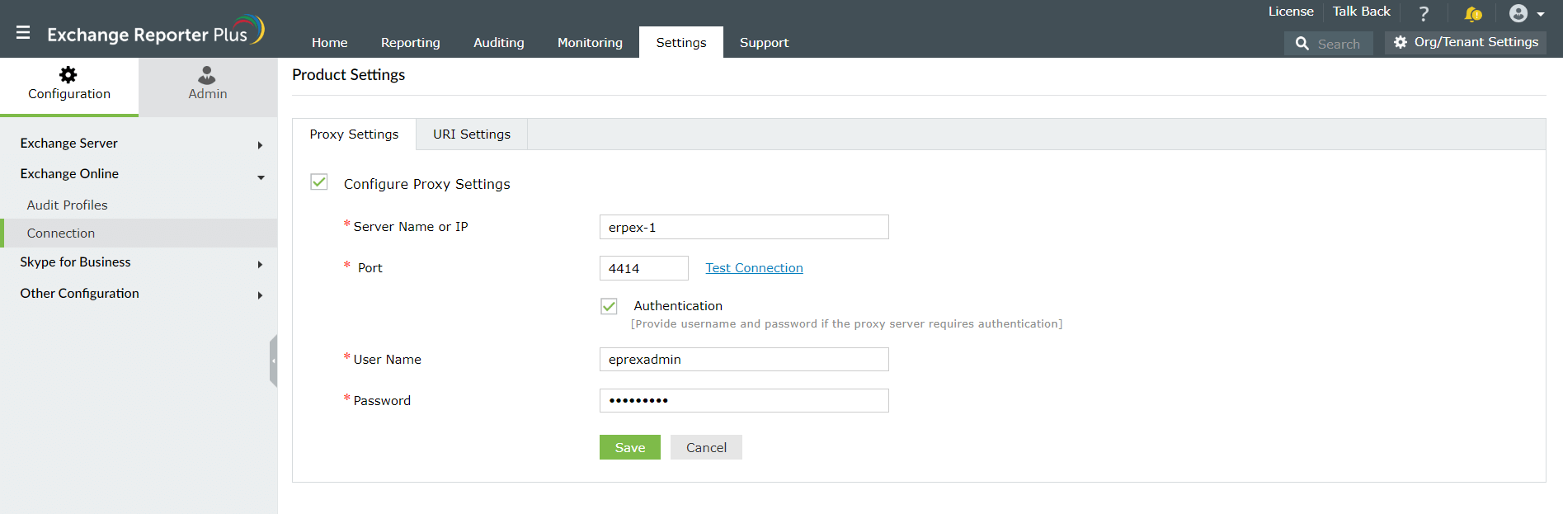Collapse the sidebar using the handle
The width and height of the screenshot is (1563, 514).
tap(273, 361)
